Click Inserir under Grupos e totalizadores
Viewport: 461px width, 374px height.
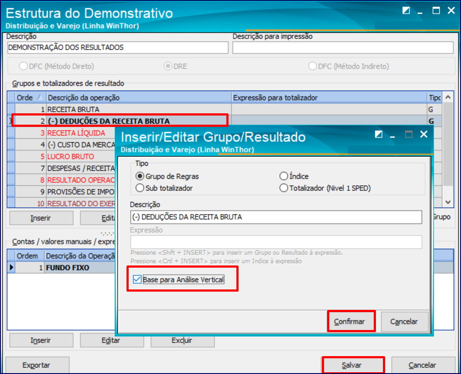click(41, 218)
